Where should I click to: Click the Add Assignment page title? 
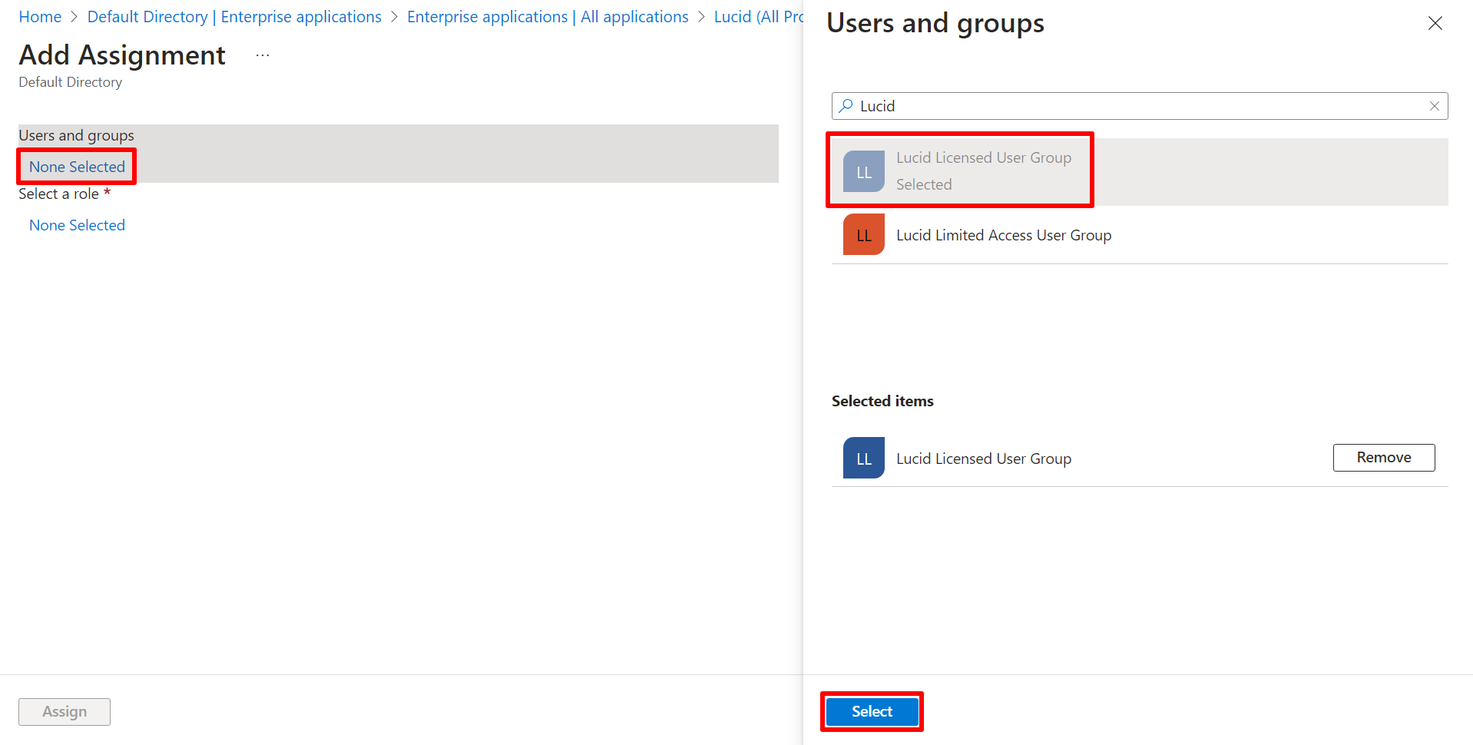coord(122,55)
